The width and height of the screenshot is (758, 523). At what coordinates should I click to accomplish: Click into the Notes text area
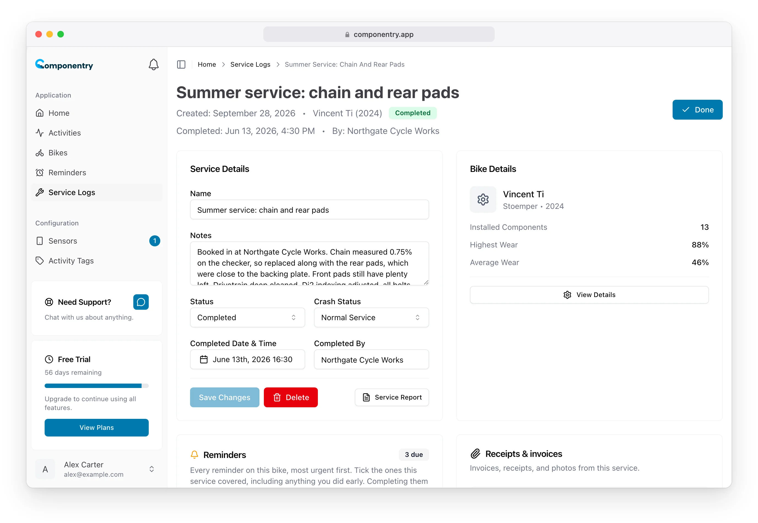pyautogui.click(x=309, y=263)
